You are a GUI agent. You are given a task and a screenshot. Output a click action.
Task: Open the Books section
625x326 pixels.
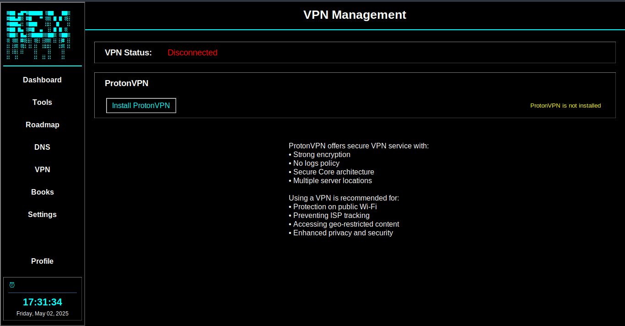click(x=42, y=192)
